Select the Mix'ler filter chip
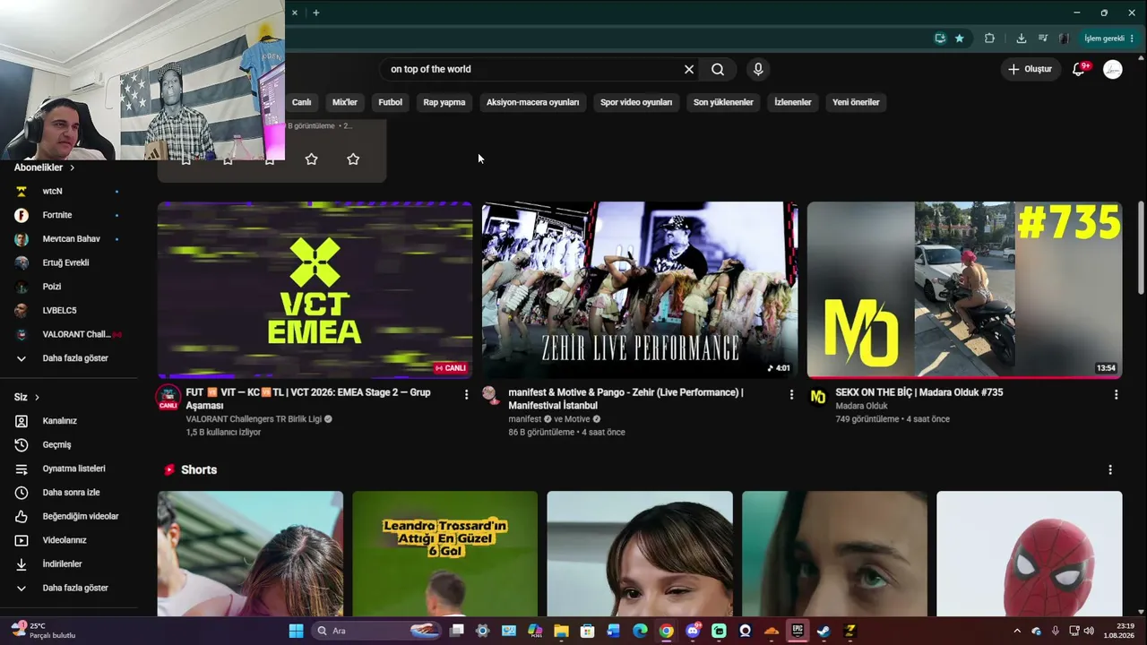 [x=345, y=102]
